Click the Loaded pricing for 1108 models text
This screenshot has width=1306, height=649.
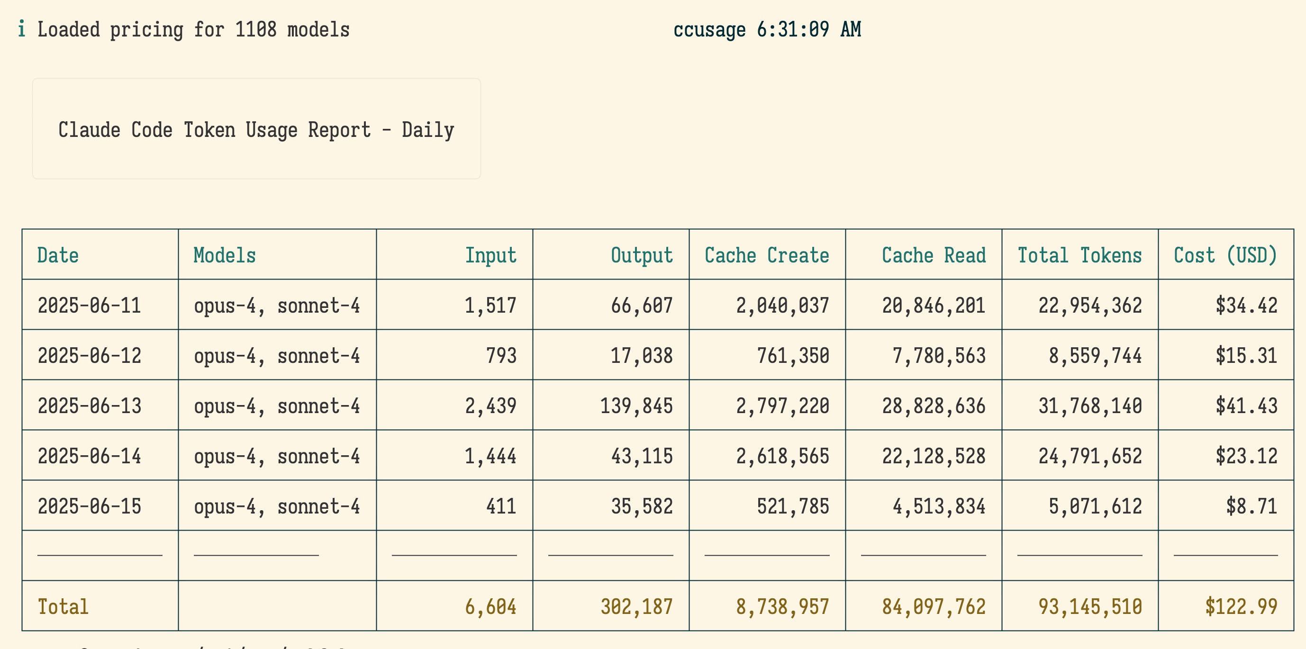tap(193, 29)
